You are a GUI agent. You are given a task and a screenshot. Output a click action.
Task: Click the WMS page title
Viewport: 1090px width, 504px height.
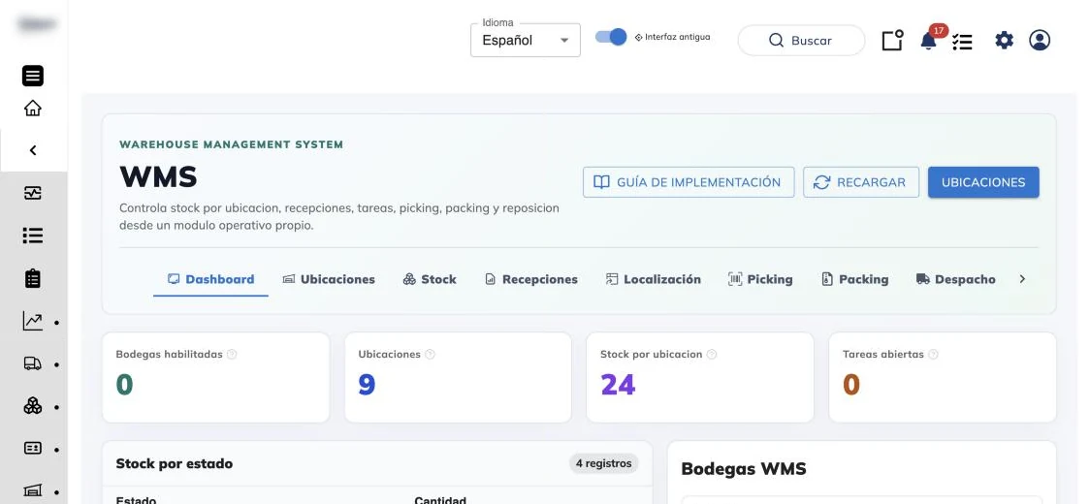158,176
